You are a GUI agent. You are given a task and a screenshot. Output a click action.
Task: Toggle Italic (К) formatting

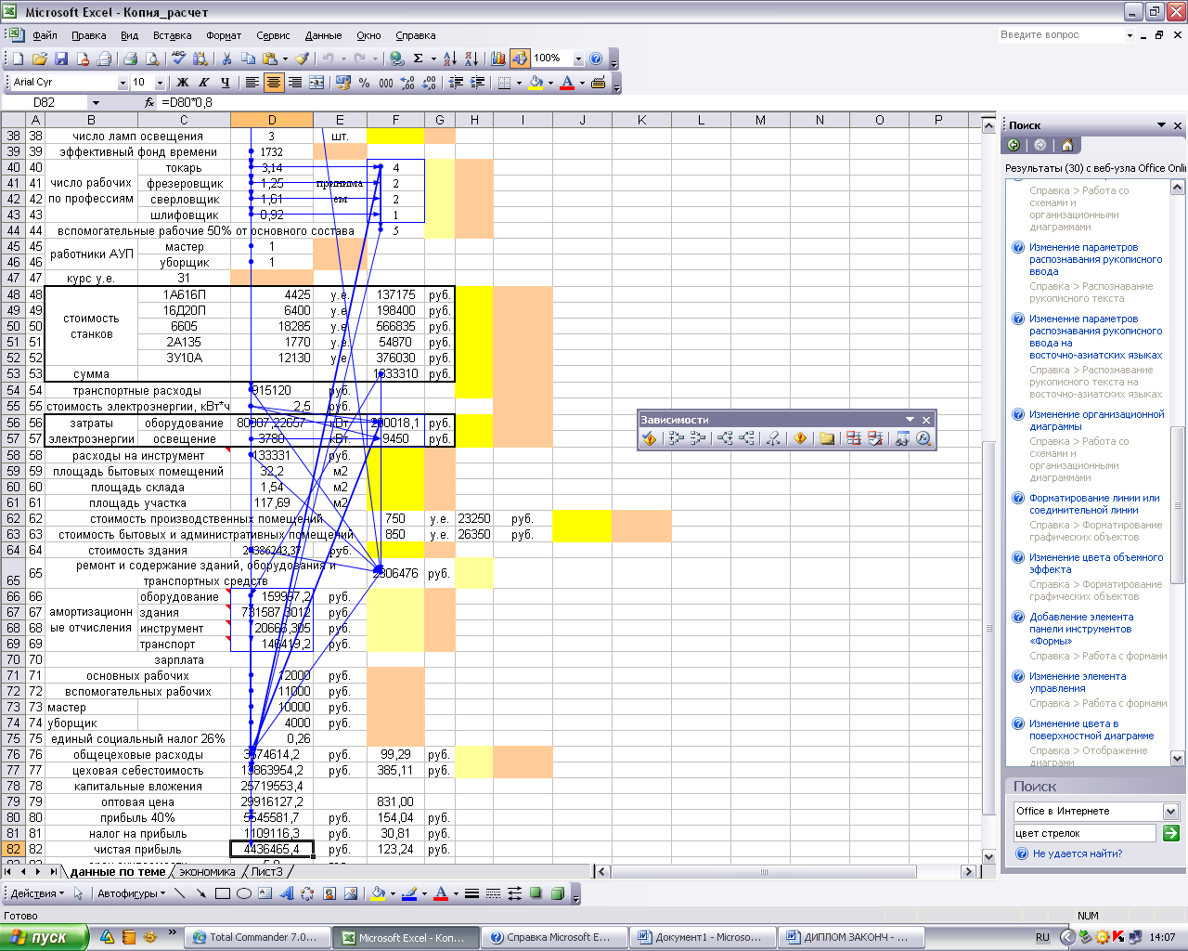(x=203, y=83)
